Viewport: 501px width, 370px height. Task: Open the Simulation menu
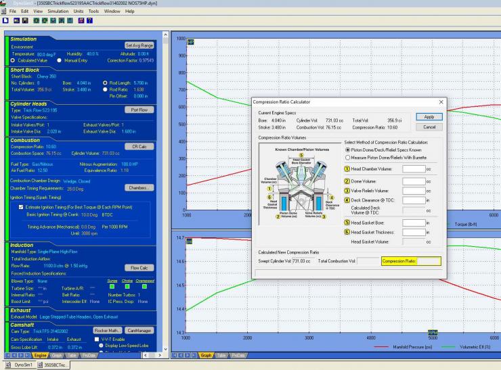(58, 11)
